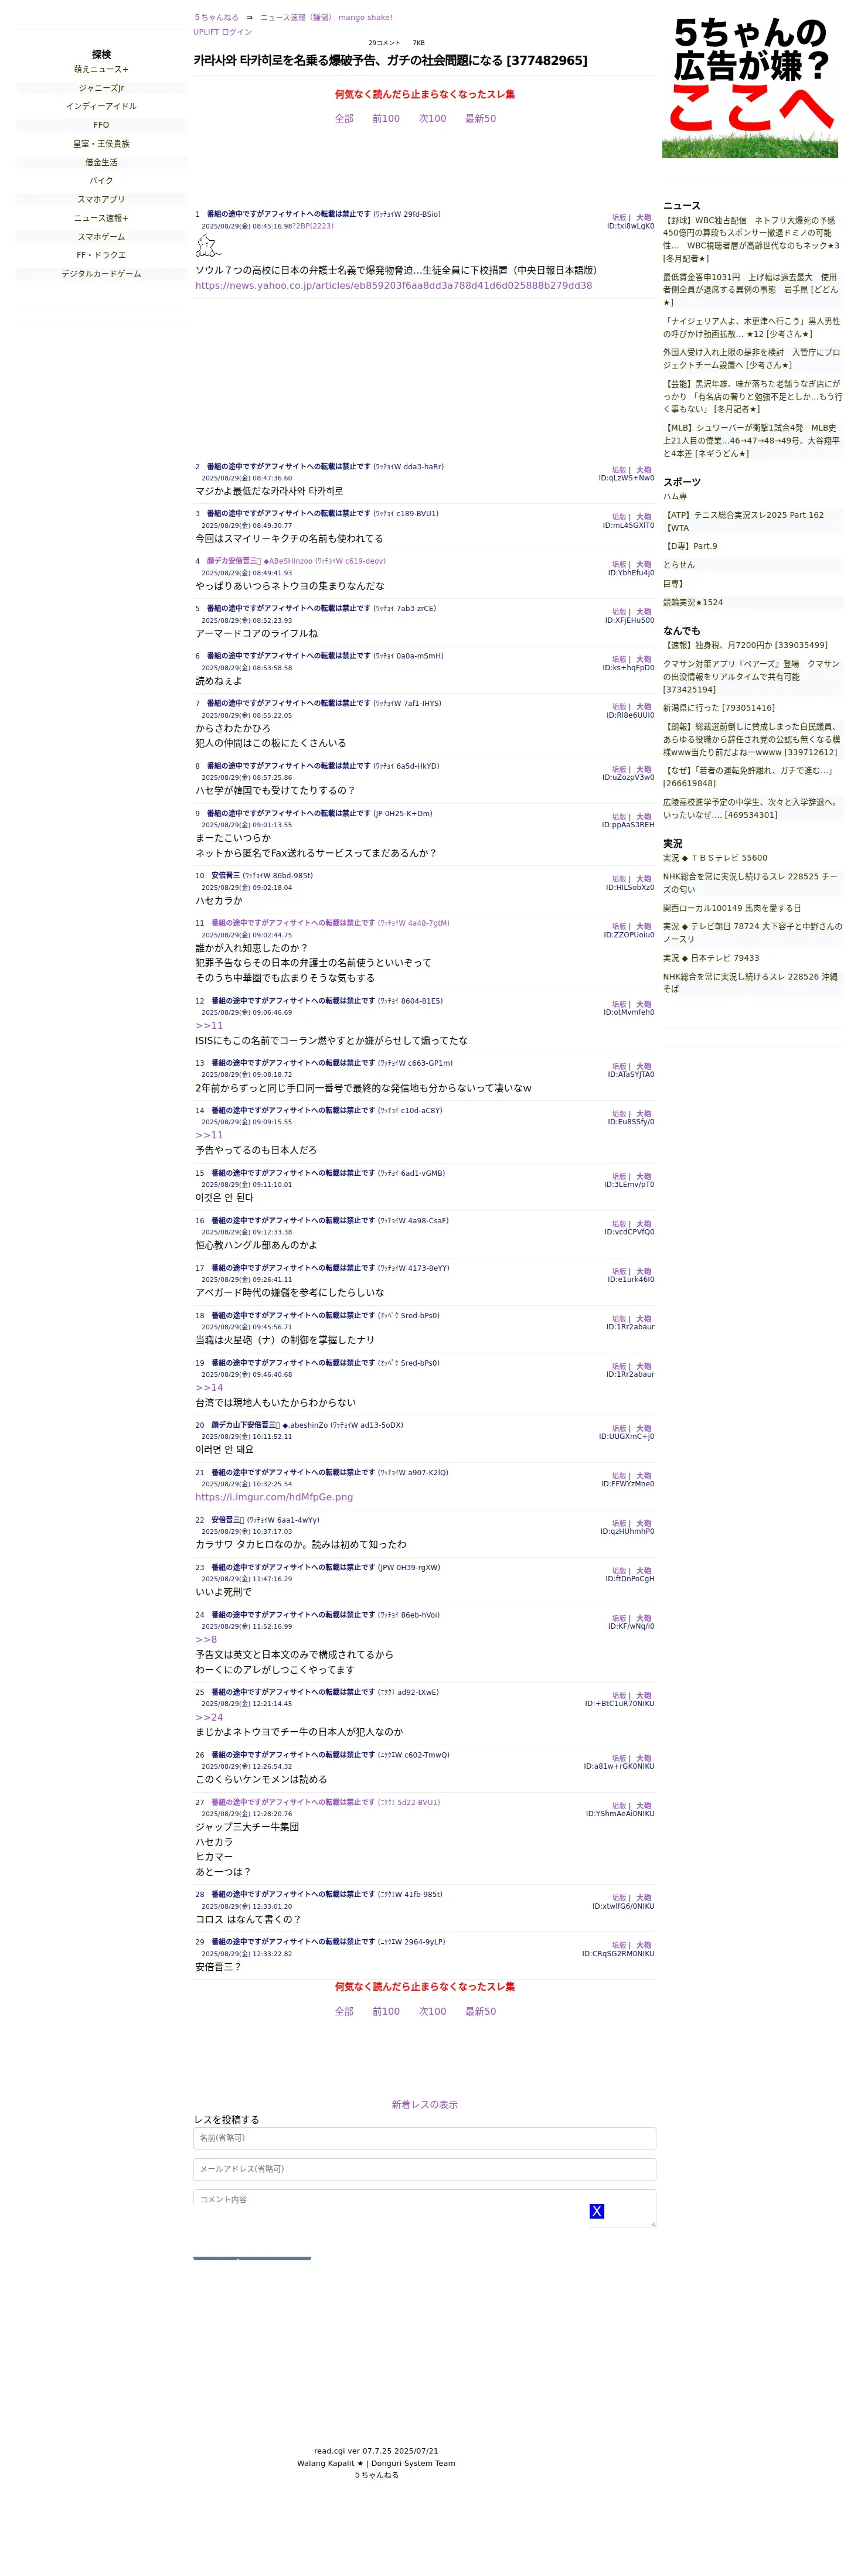The width and height of the screenshot is (844, 2576).
Task: Click 垢版 link on post 1
Action: [x=619, y=217]
